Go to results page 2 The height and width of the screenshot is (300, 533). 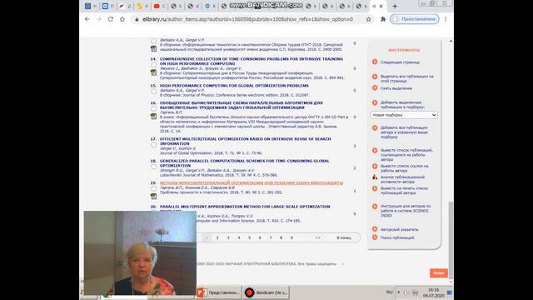tap(217, 237)
